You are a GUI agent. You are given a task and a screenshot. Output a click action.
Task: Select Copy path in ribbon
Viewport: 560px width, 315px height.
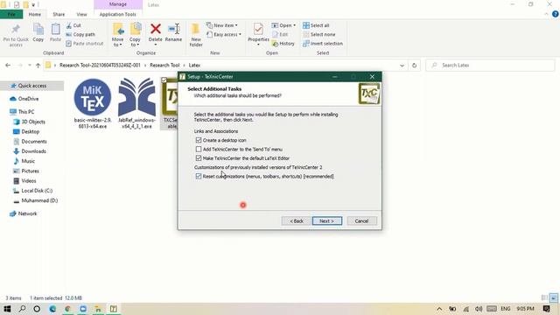(80, 35)
